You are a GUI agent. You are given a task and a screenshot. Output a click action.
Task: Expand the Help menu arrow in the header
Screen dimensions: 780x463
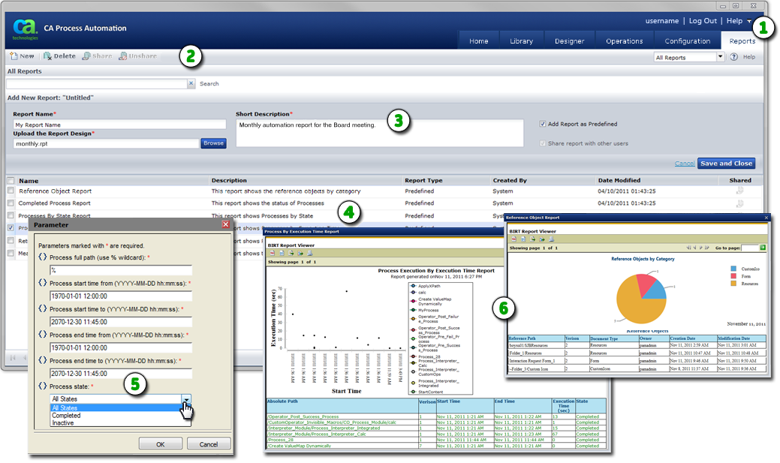748,20
